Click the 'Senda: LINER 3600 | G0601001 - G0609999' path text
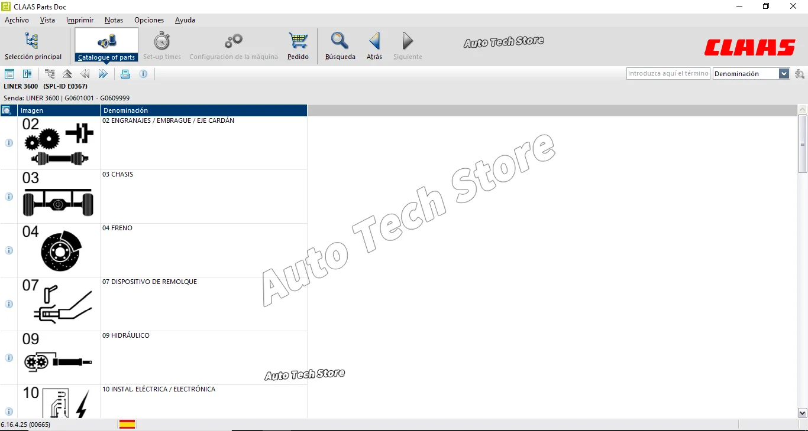Screen dimensions: 808x431 coord(67,98)
